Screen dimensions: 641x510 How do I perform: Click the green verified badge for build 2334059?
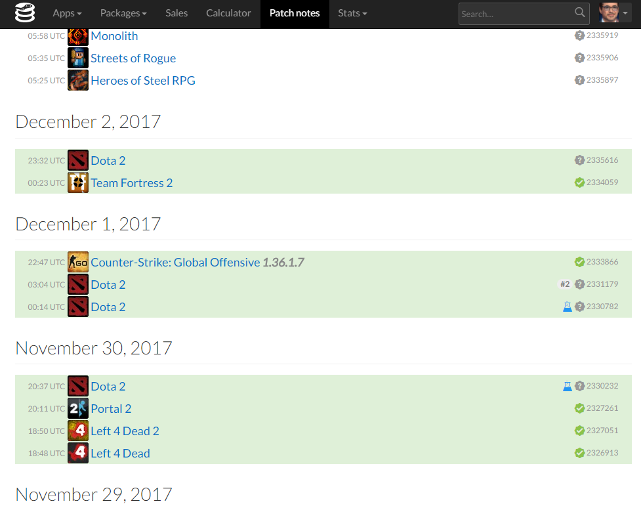pos(579,182)
